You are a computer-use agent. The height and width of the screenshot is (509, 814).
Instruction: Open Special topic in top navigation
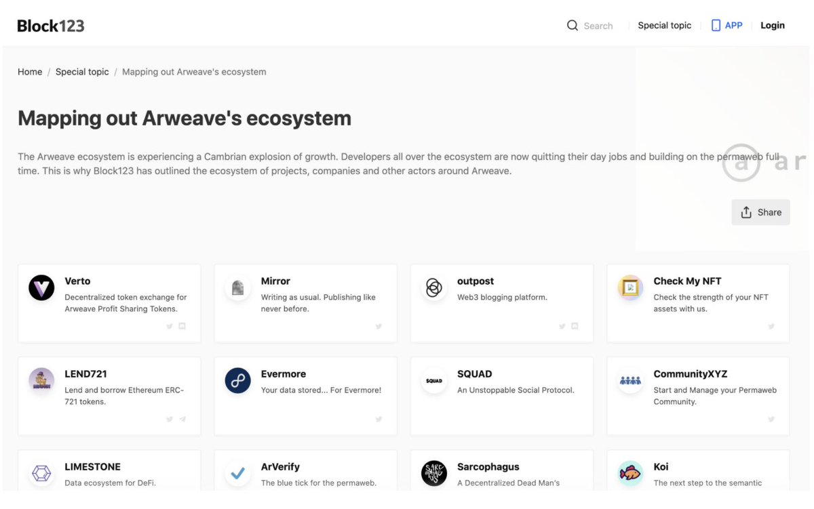point(664,25)
